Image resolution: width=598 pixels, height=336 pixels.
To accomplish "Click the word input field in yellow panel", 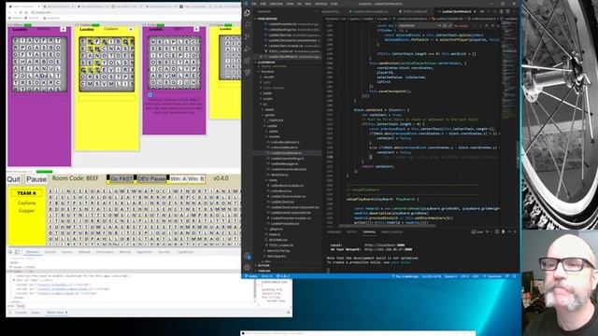I will point(107,98).
